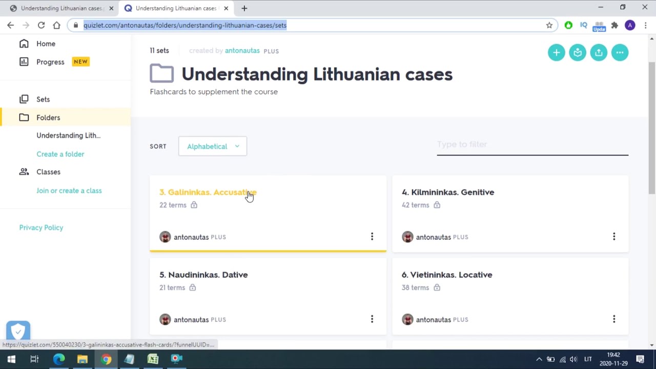Click the share folder icon

(599, 52)
